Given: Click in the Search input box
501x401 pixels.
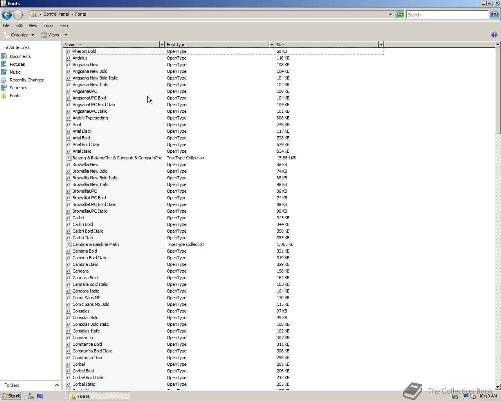Looking at the screenshot, I should pyautogui.click(x=447, y=14).
